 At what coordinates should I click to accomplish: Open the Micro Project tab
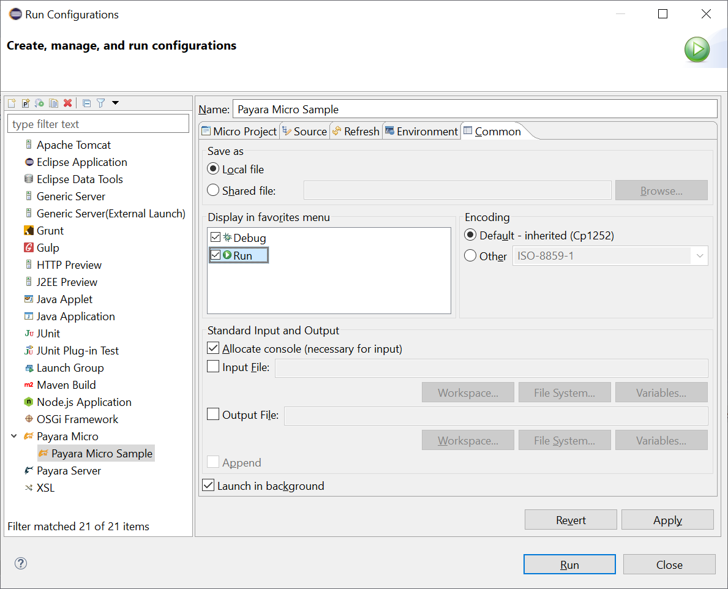239,130
